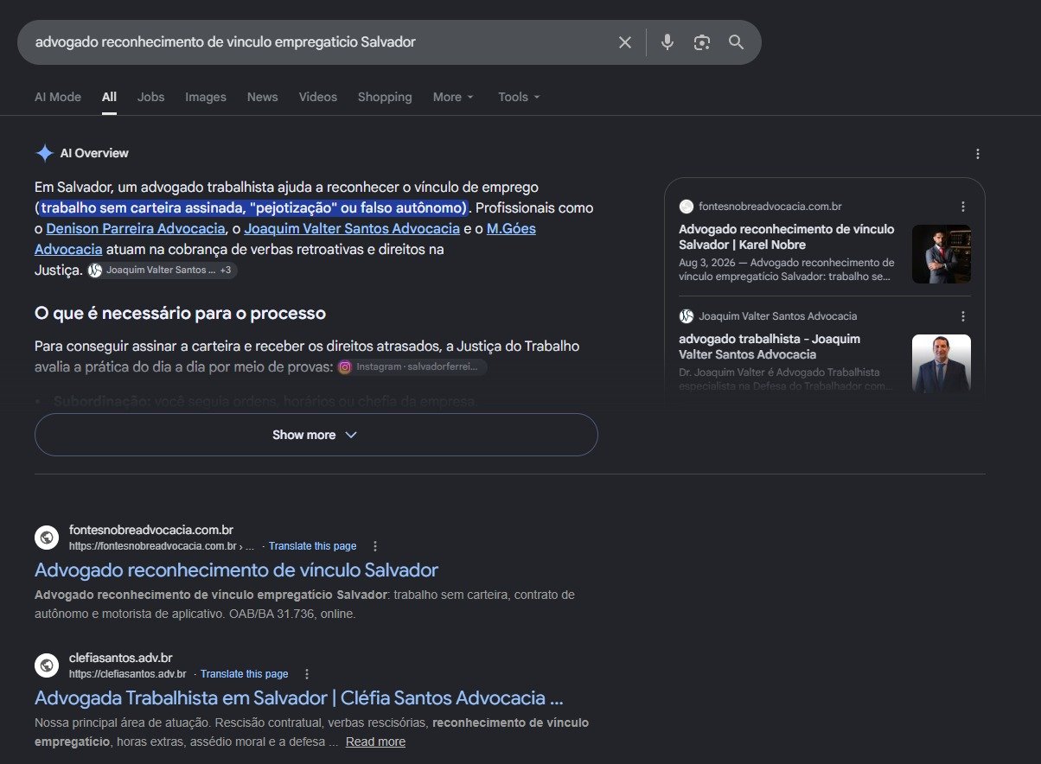Click the Karel Nobre card thumbnail photo
This screenshot has height=764, width=1041.
(942, 254)
